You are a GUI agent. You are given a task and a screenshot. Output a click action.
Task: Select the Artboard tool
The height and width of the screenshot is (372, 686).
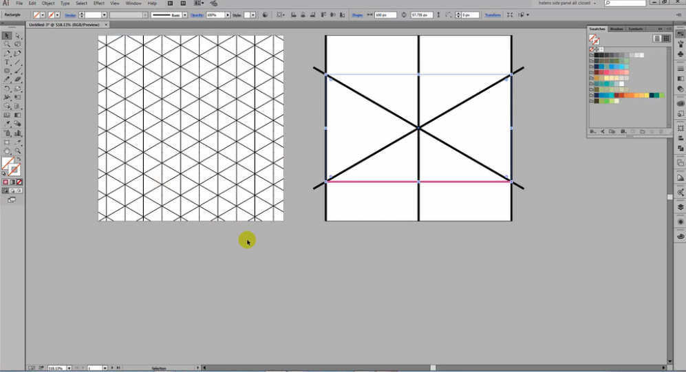tap(7, 142)
